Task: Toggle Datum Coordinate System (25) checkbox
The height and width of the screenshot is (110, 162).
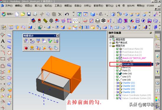Action: (117, 95)
